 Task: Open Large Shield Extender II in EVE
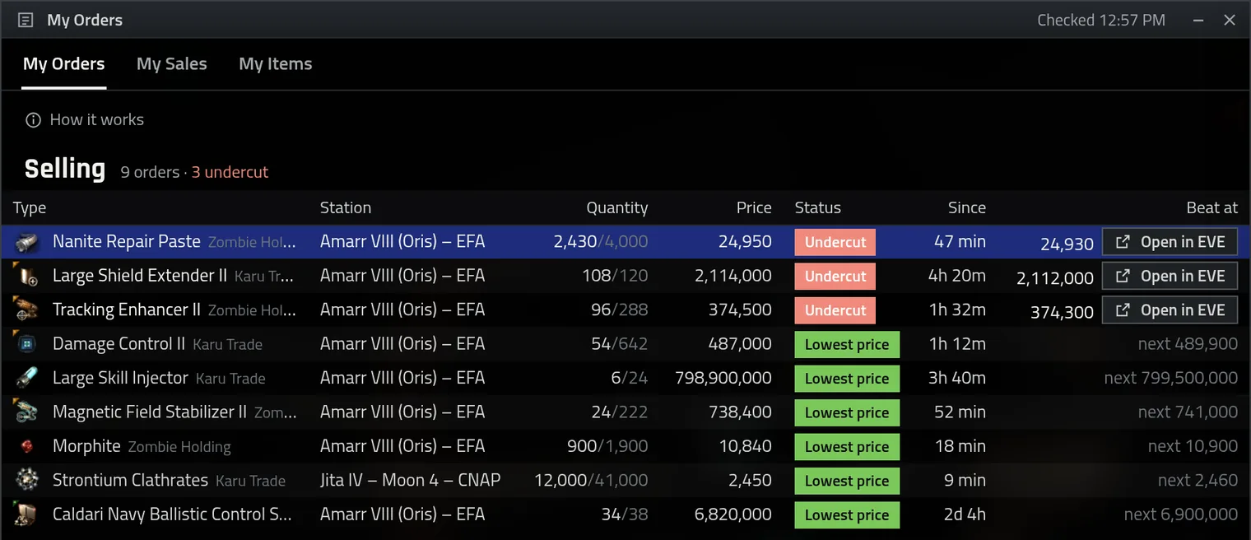click(x=1170, y=276)
